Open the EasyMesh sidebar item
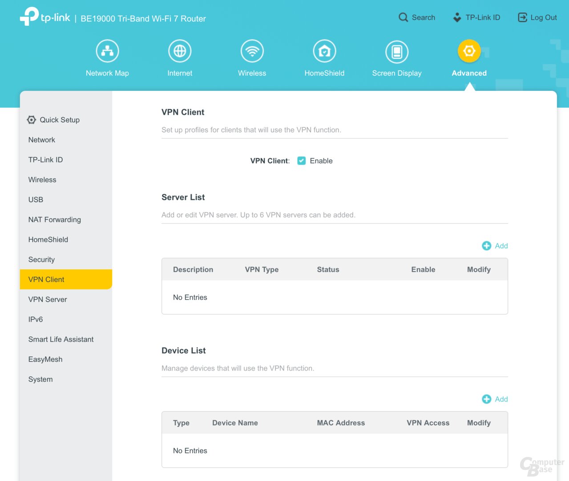 tap(45, 359)
